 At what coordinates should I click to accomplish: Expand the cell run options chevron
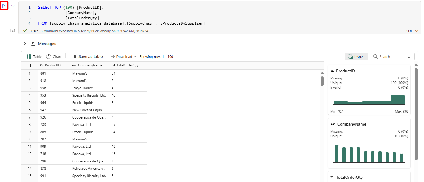click(x=13, y=6)
